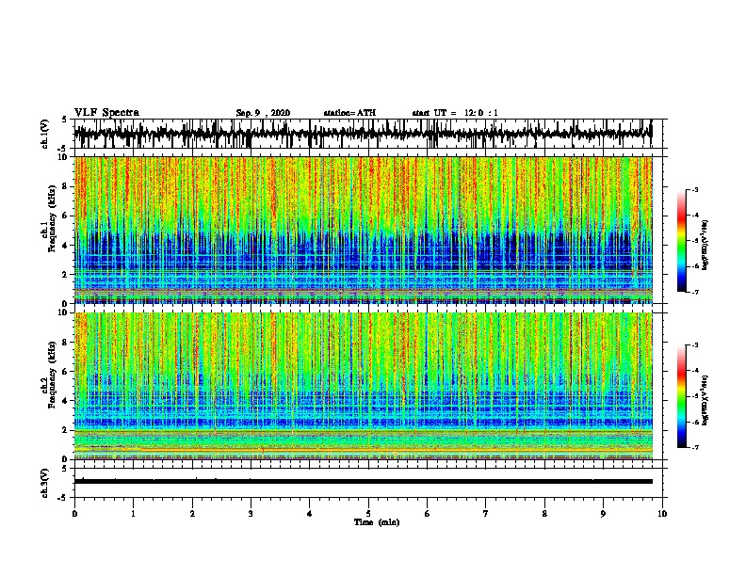Screen dimensions: 746x576
Task: Click the '-4' label on ch.2 colorbar
Action: [695, 371]
